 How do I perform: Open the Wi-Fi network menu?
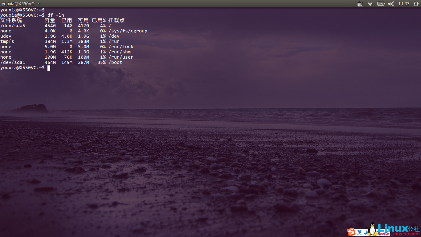click(x=370, y=4)
